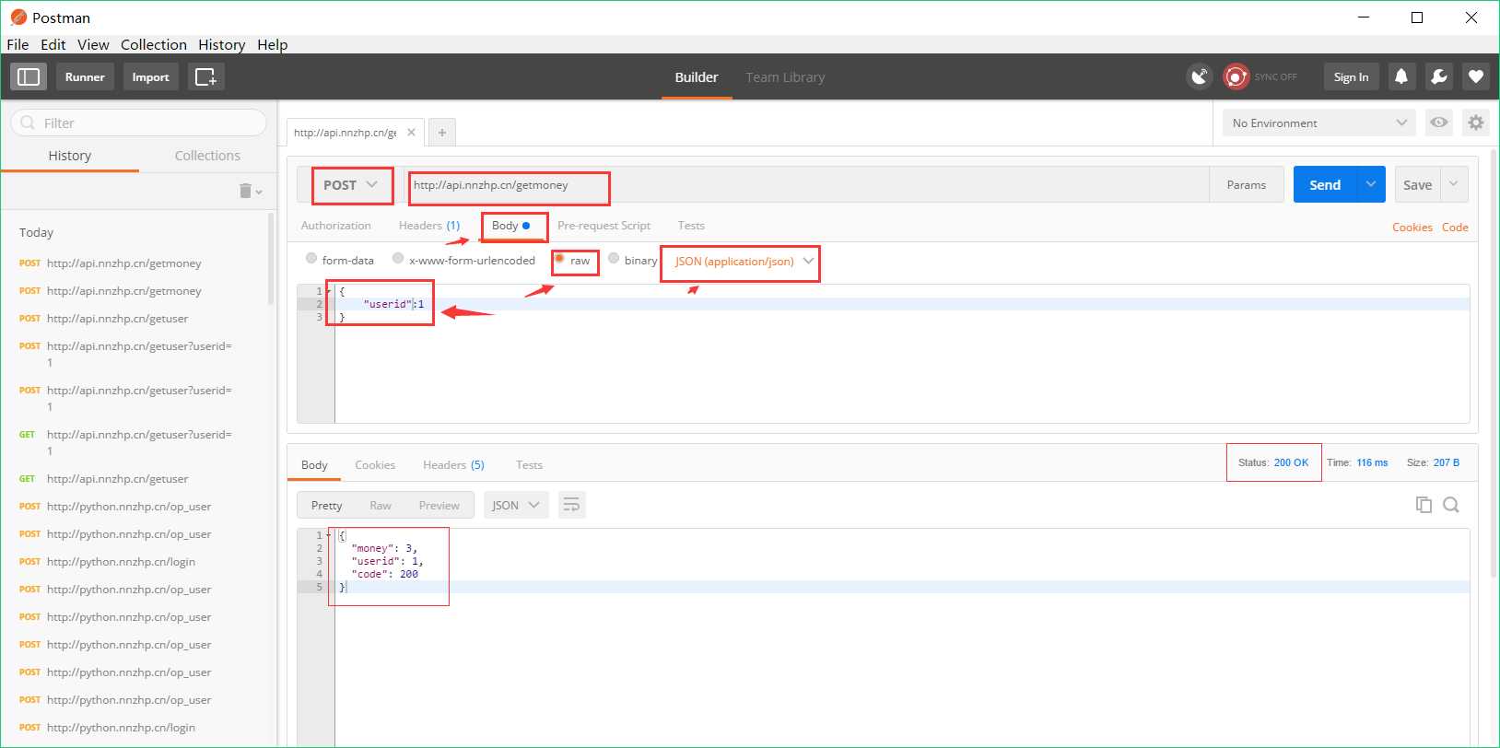
Task: Select the form-data radio button
Action: [311, 259]
